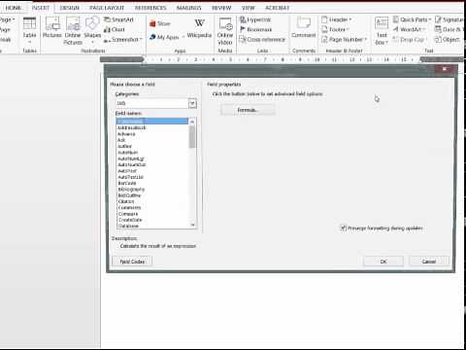Click the field names scrollbar thumb
This screenshot has width=466, height=350.
pos(192,137)
